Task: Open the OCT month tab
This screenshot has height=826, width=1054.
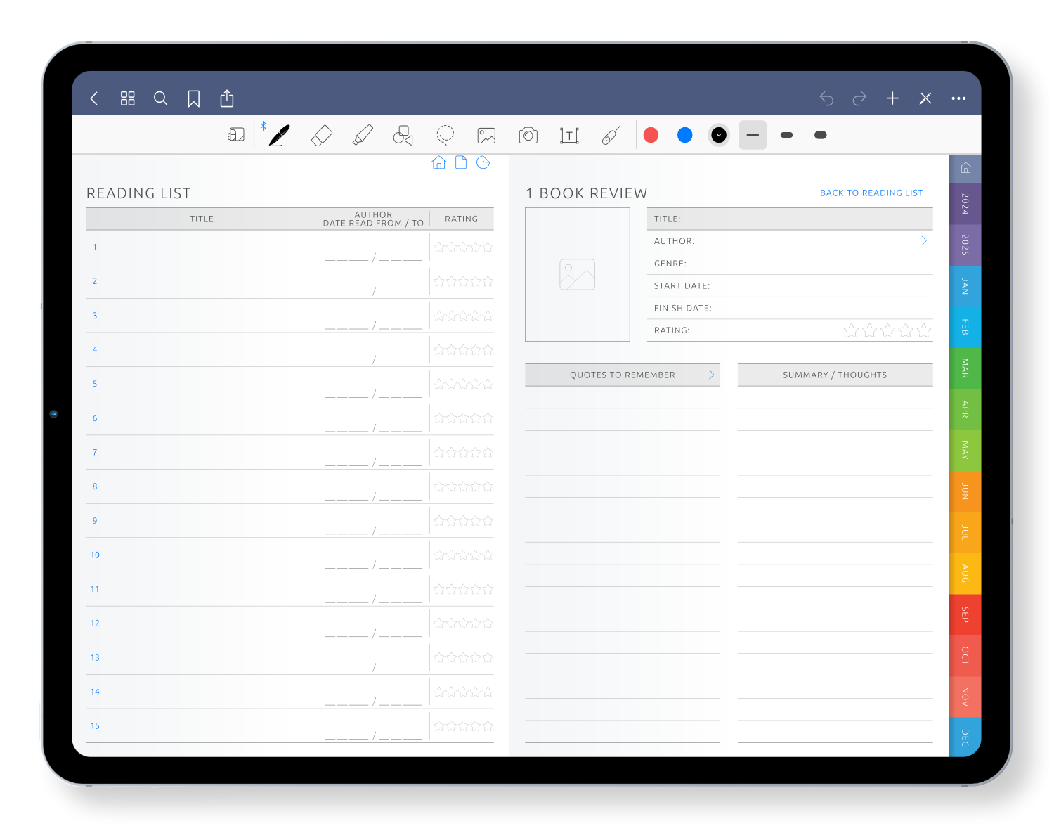Action: click(x=965, y=656)
